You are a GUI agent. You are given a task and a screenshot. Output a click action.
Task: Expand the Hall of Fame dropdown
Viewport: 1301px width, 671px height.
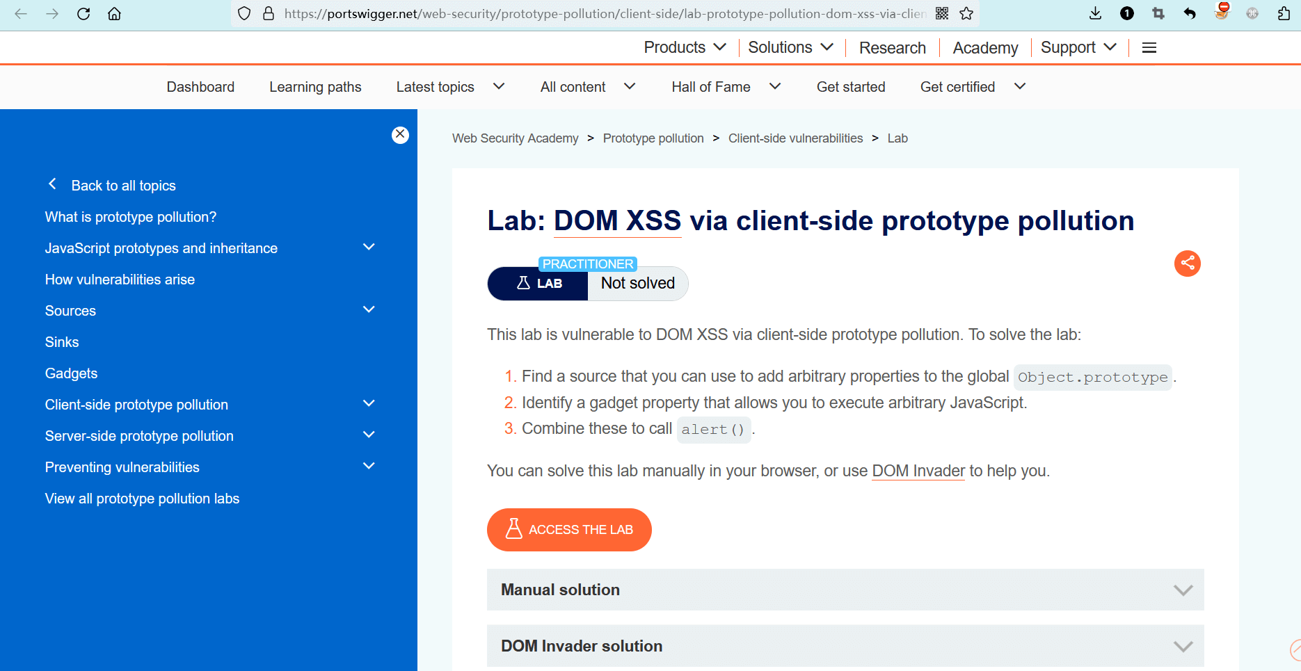[x=726, y=87]
